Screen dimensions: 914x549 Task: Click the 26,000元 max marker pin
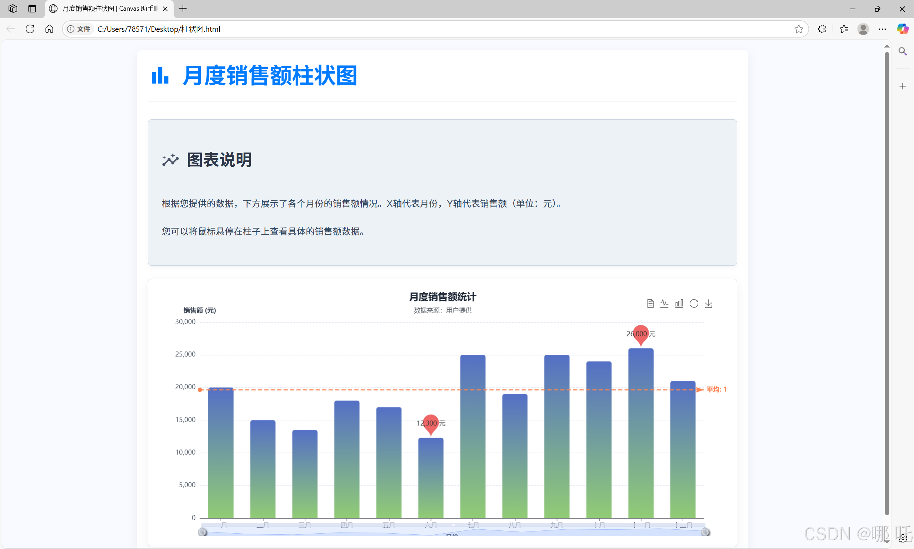[641, 334]
